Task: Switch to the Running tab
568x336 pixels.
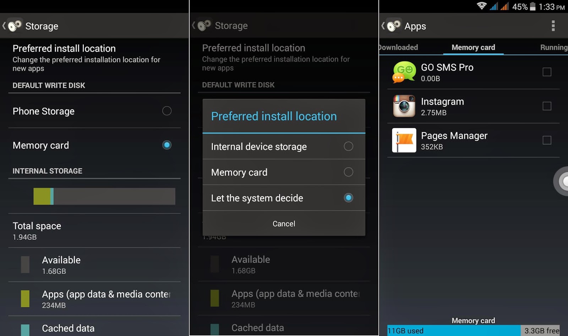Action: pos(554,47)
